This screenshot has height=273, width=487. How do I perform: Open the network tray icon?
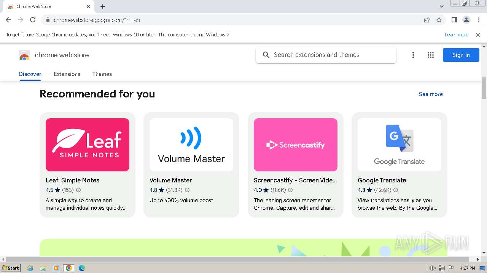tap(442, 268)
